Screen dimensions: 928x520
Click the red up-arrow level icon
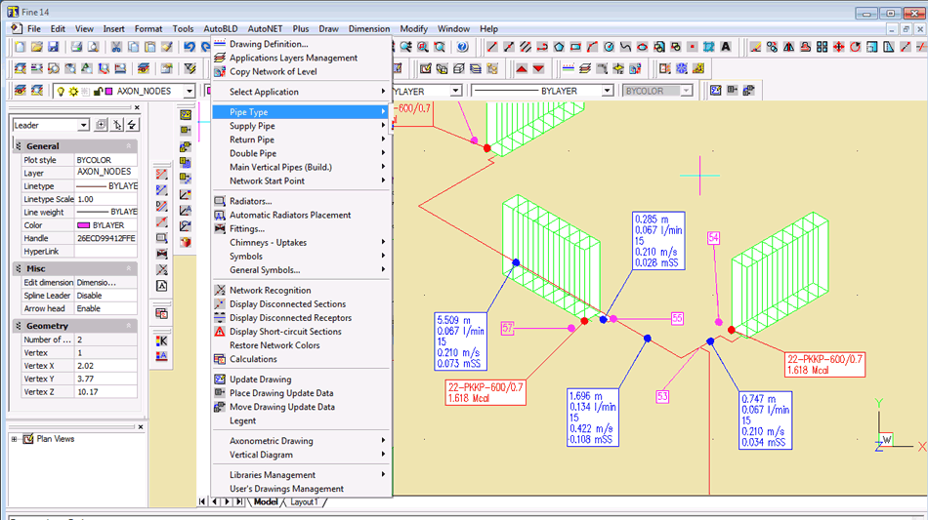pos(522,68)
